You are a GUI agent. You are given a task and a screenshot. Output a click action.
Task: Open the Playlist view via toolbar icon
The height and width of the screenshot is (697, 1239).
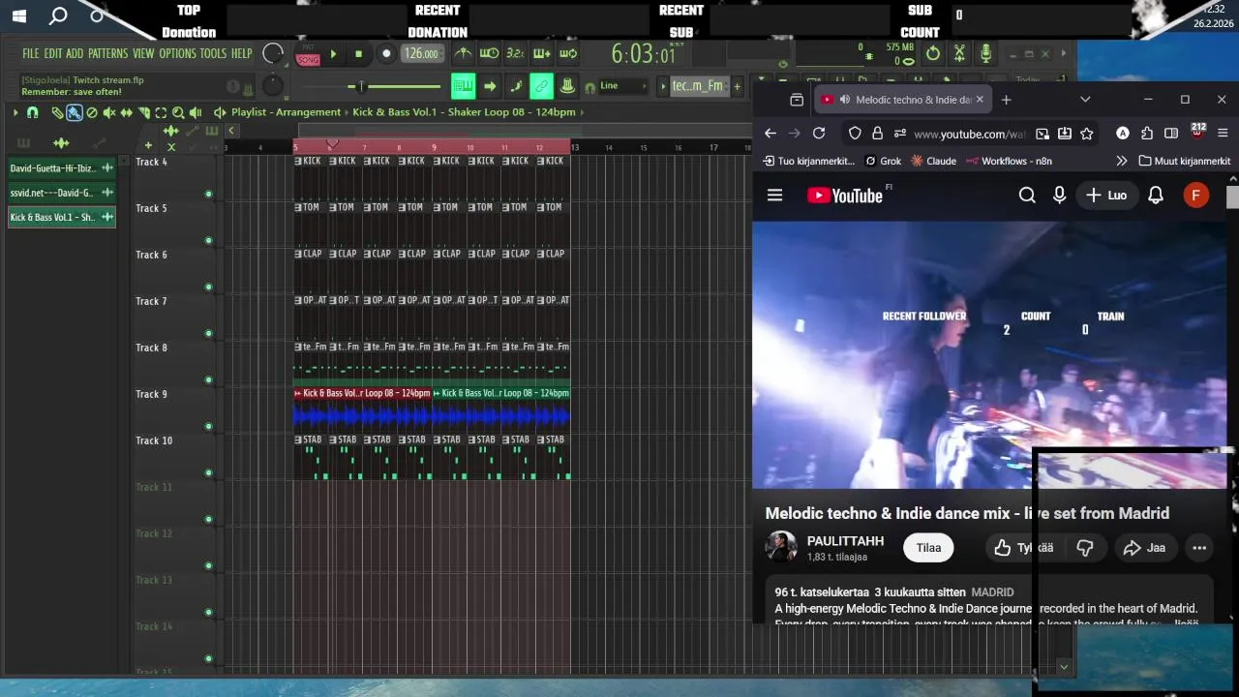coord(463,86)
